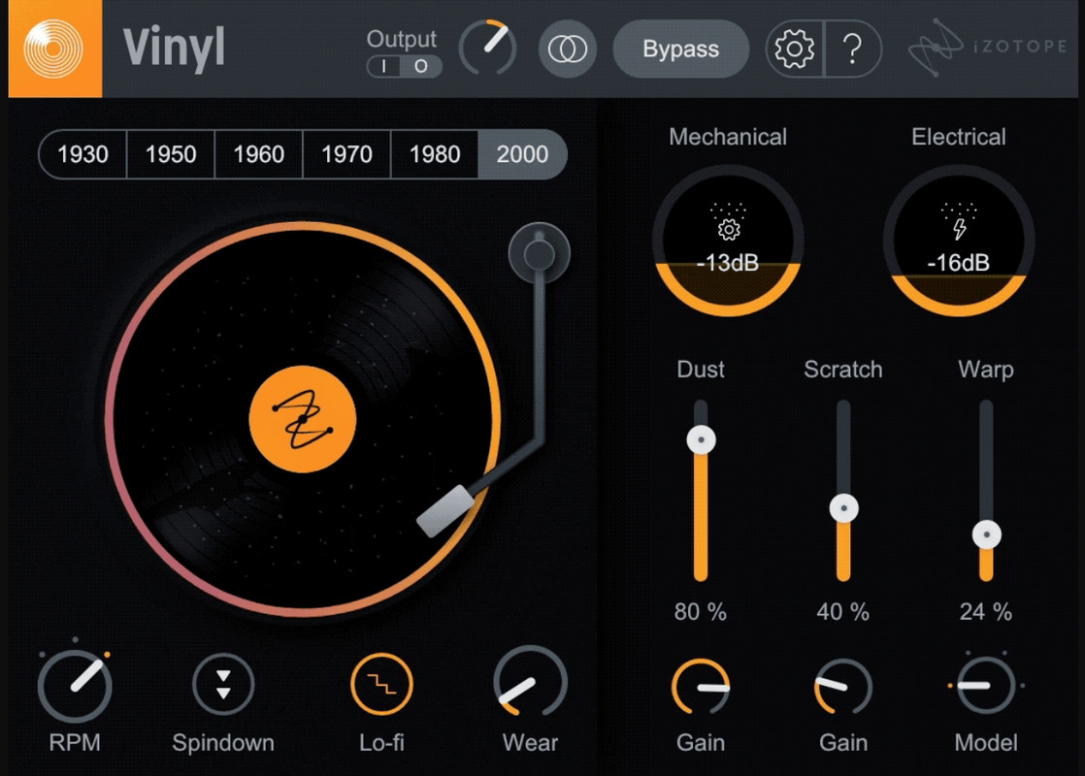Click the tonearm pivot circle
Viewport: 1085px width, 776px height.
[539, 254]
